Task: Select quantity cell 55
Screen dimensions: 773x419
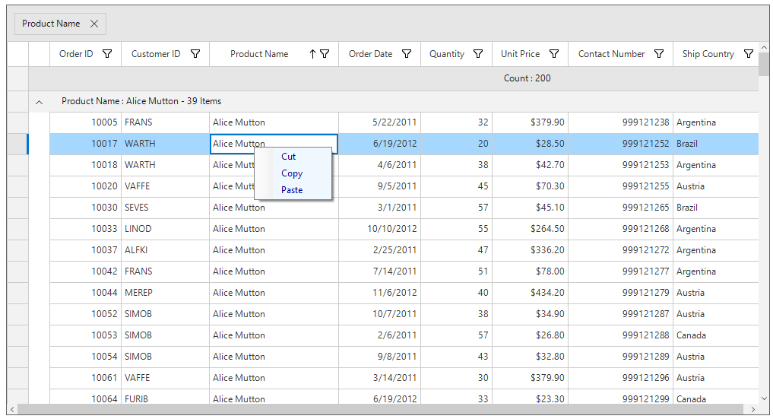Action: pyautogui.click(x=456, y=229)
